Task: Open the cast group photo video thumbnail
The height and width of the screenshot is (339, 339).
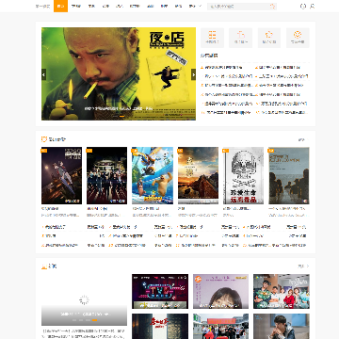Action: pos(282,291)
